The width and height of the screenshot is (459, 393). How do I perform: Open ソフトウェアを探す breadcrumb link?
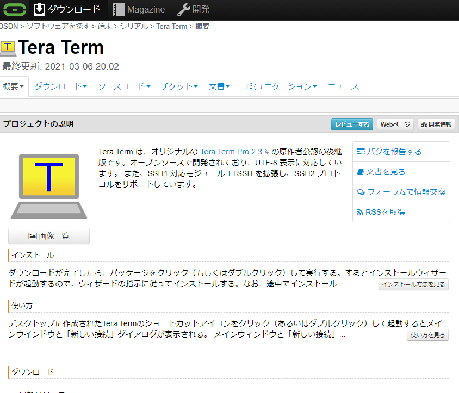58,26
